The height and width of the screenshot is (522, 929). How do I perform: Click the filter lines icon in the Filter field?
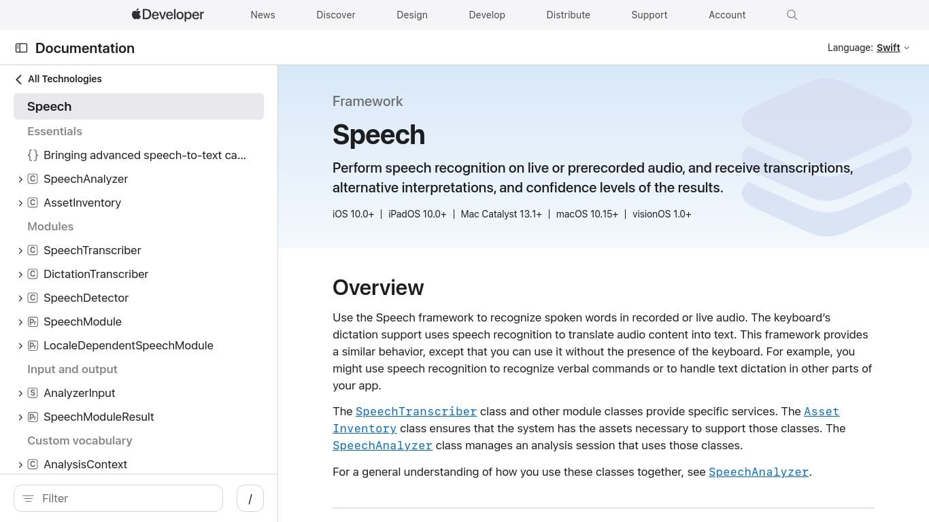click(28, 498)
